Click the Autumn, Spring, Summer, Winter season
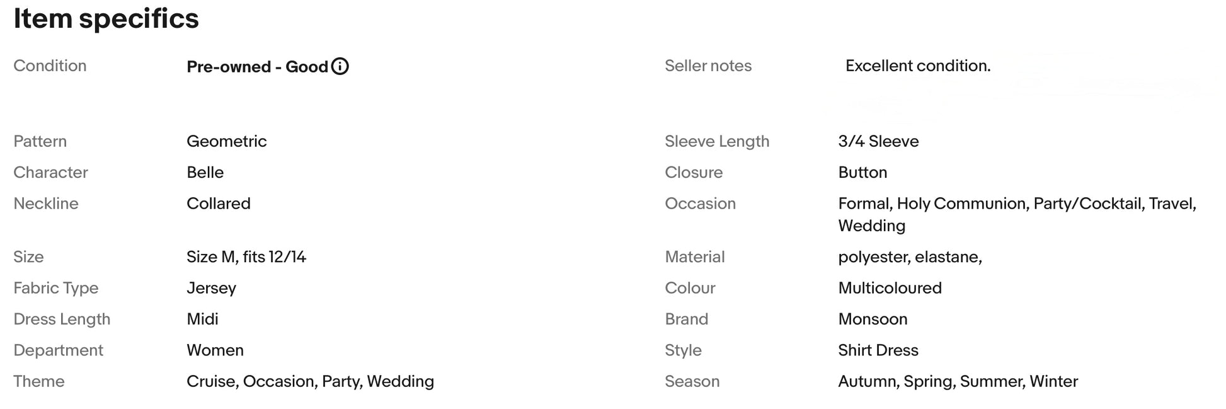Image resolution: width=1226 pixels, height=409 pixels. pyautogui.click(x=958, y=381)
